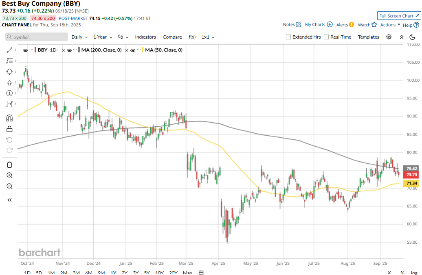The width and height of the screenshot is (422, 275).
Task: Open the 1x1 grid layout dropdown
Action: 208,37
